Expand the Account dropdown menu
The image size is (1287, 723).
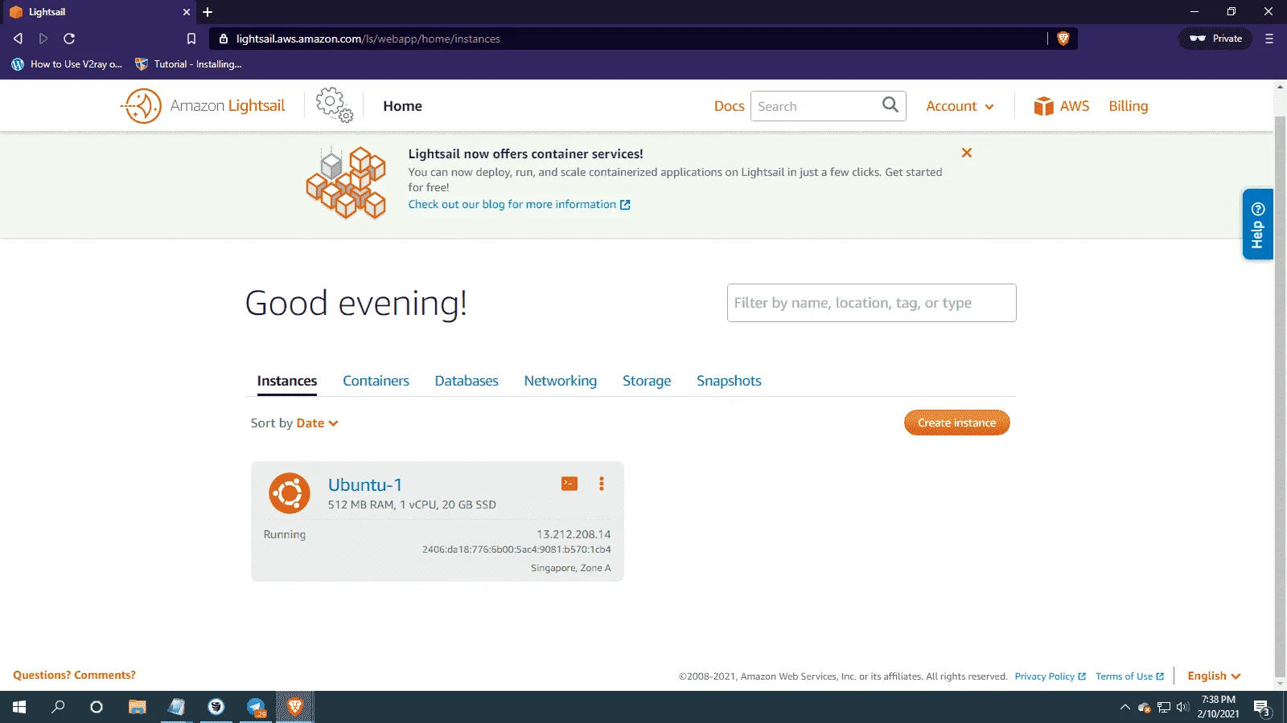coord(960,106)
